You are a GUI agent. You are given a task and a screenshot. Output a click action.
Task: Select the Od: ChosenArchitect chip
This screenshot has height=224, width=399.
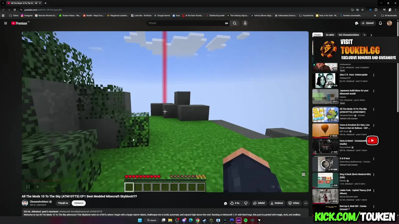click(x=349, y=35)
